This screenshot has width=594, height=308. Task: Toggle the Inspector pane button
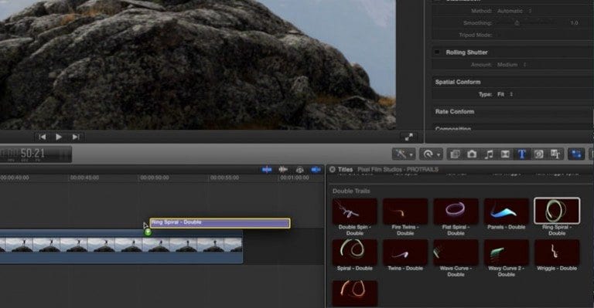click(576, 154)
